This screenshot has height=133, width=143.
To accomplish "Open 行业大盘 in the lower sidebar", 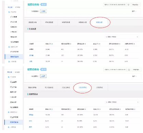I will 13,87.
